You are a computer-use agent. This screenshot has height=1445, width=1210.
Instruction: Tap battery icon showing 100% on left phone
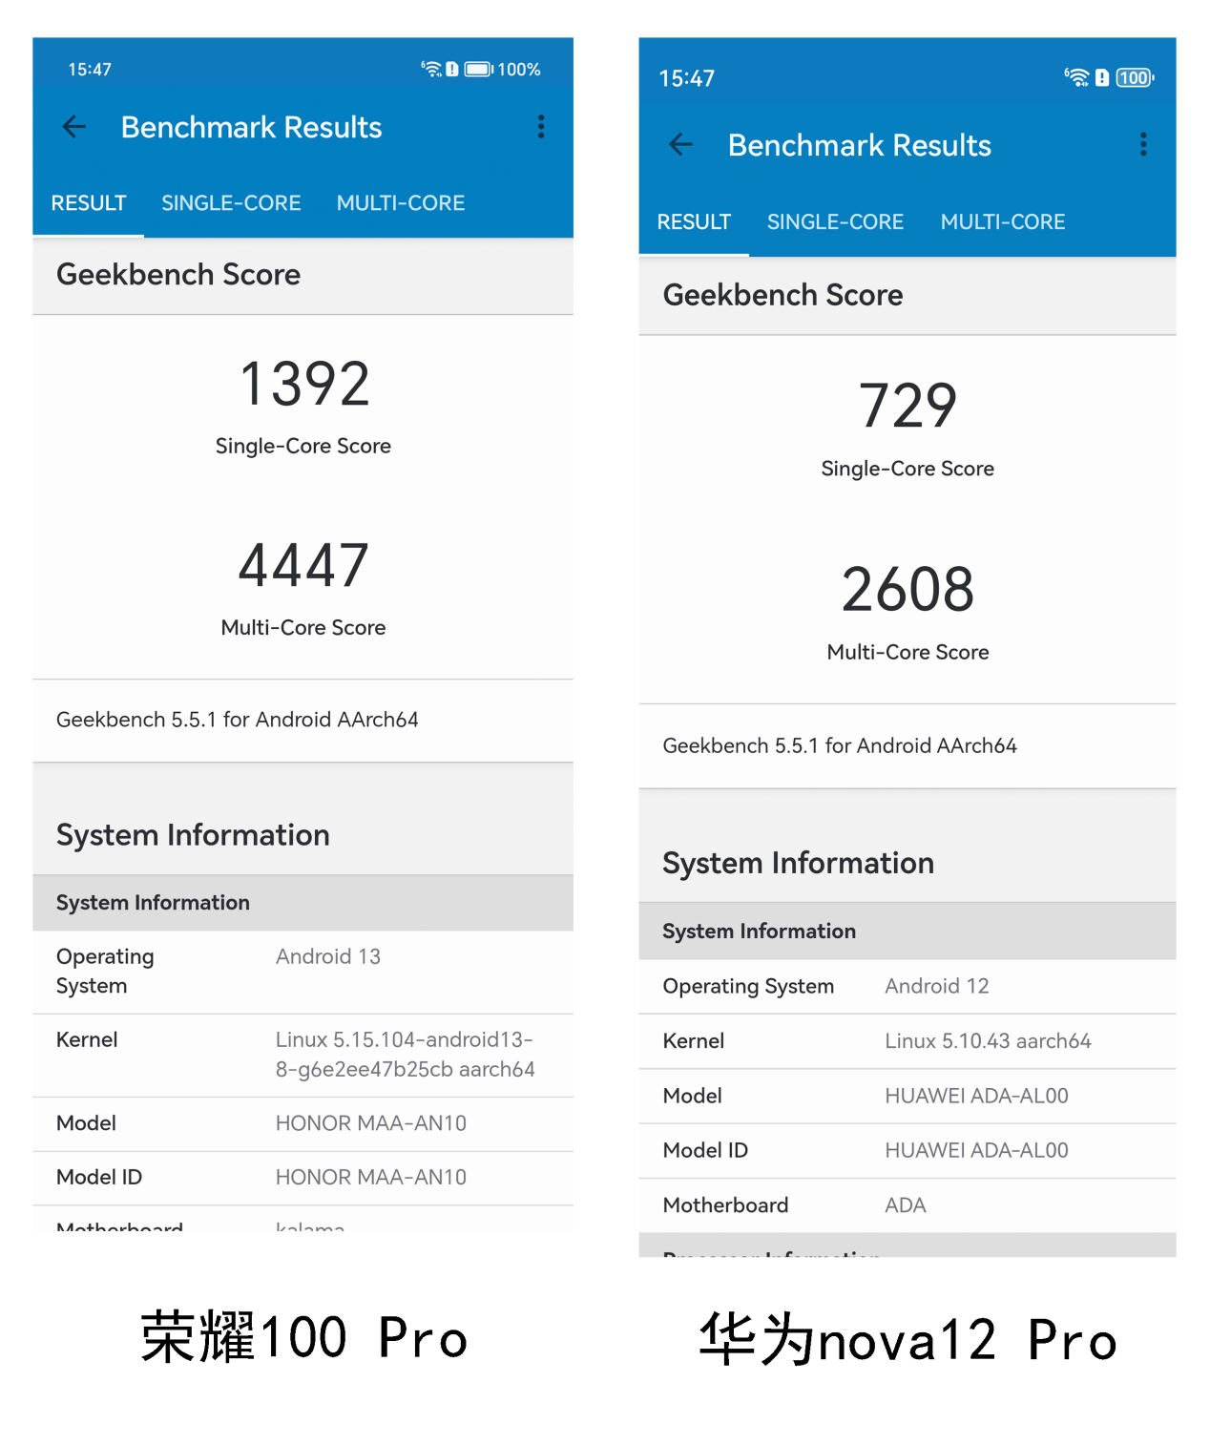(478, 69)
